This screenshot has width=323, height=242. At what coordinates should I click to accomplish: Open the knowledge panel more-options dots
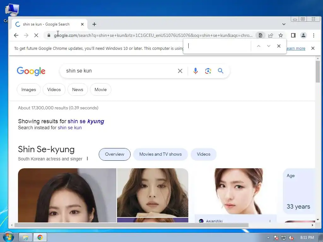pos(87,158)
